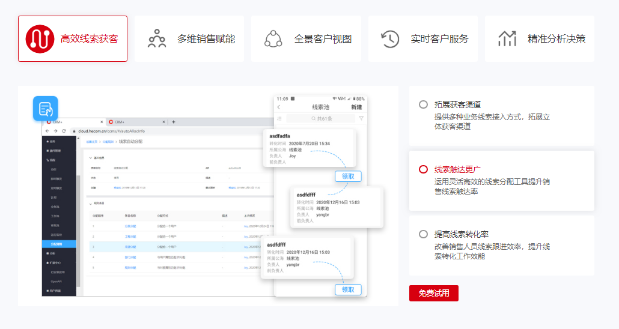Select the 高效线索获客 tab
Screen dimensions: 619x329
[73, 38]
